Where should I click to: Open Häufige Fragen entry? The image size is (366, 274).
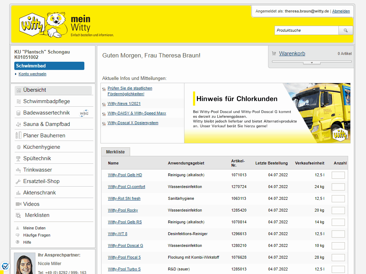tap(37, 235)
